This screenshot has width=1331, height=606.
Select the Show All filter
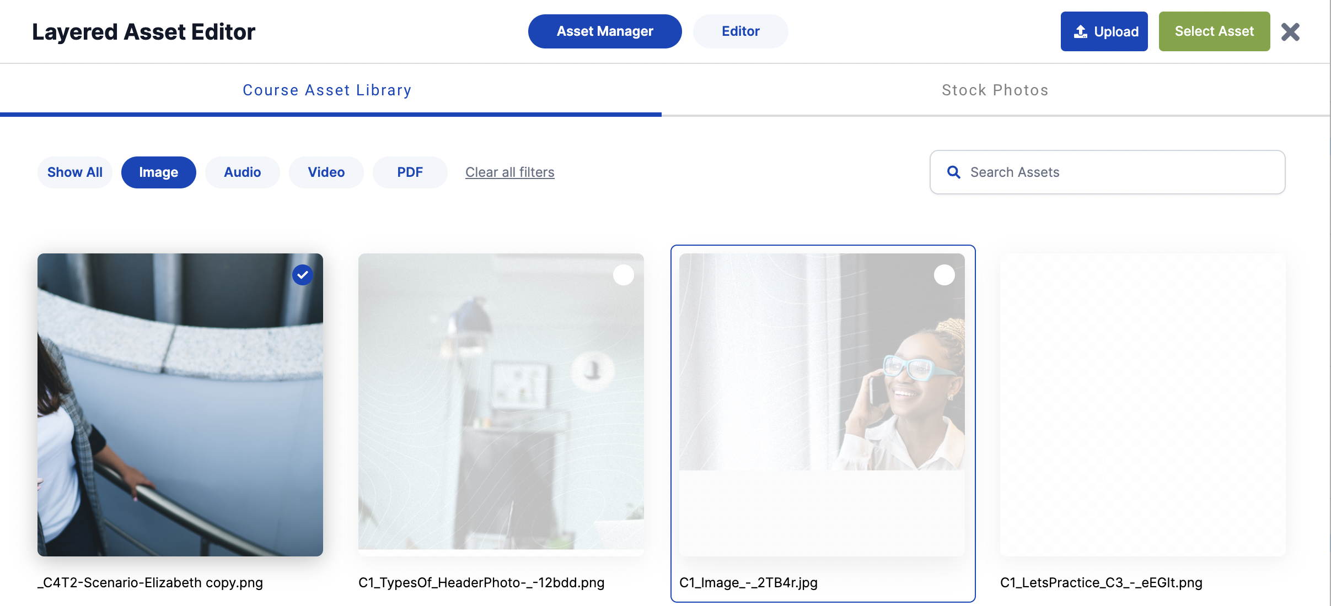[x=74, y=172]
